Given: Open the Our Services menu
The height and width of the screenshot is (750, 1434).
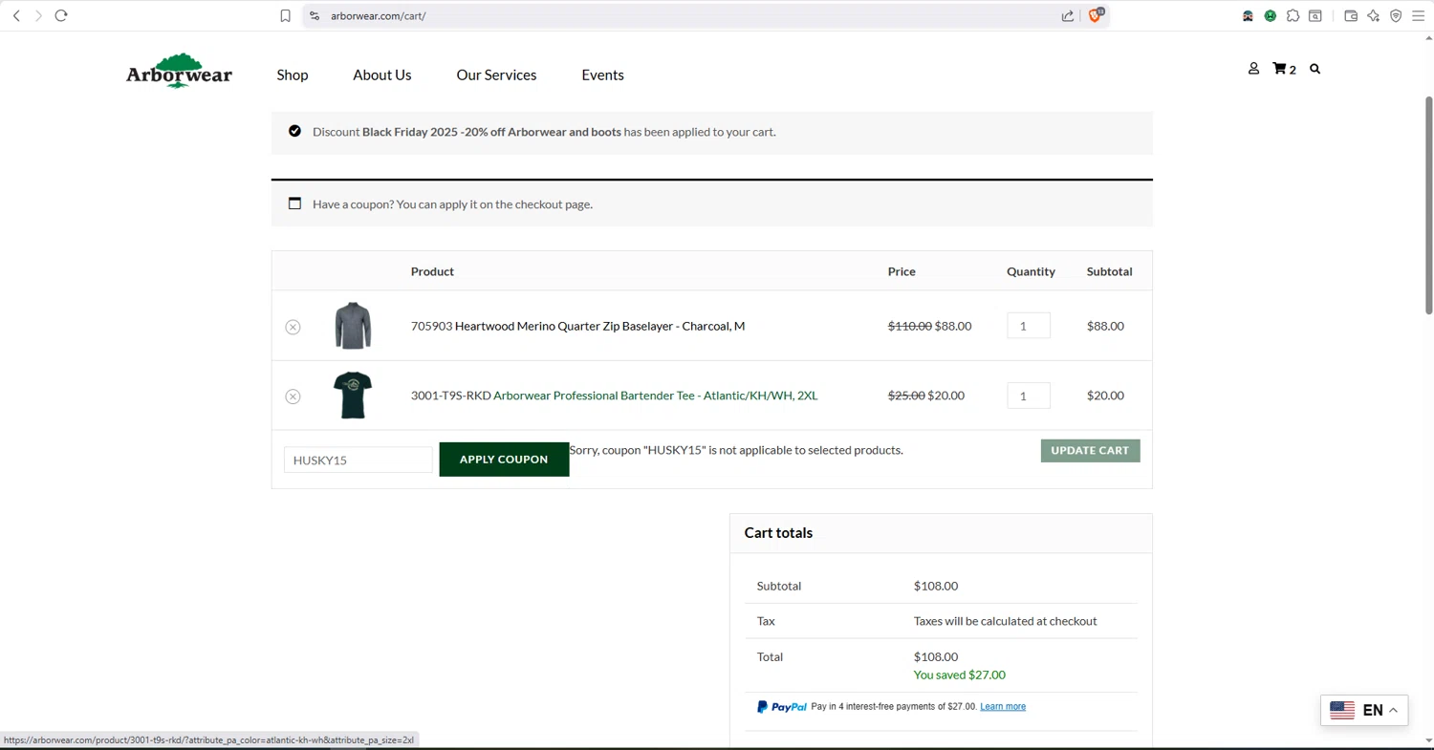Looking at the screenshot, I should click(496, 75).
